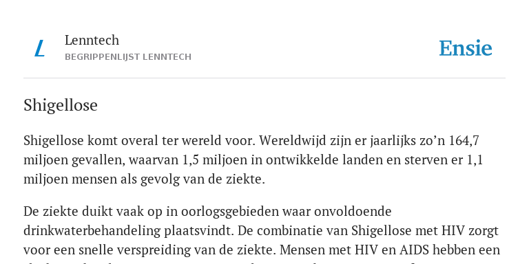The width and height of the screenshot is (529, 264).
Task: Click the paragraph starting 'Shigellose komt overal'
Action: tap(253, 160)
